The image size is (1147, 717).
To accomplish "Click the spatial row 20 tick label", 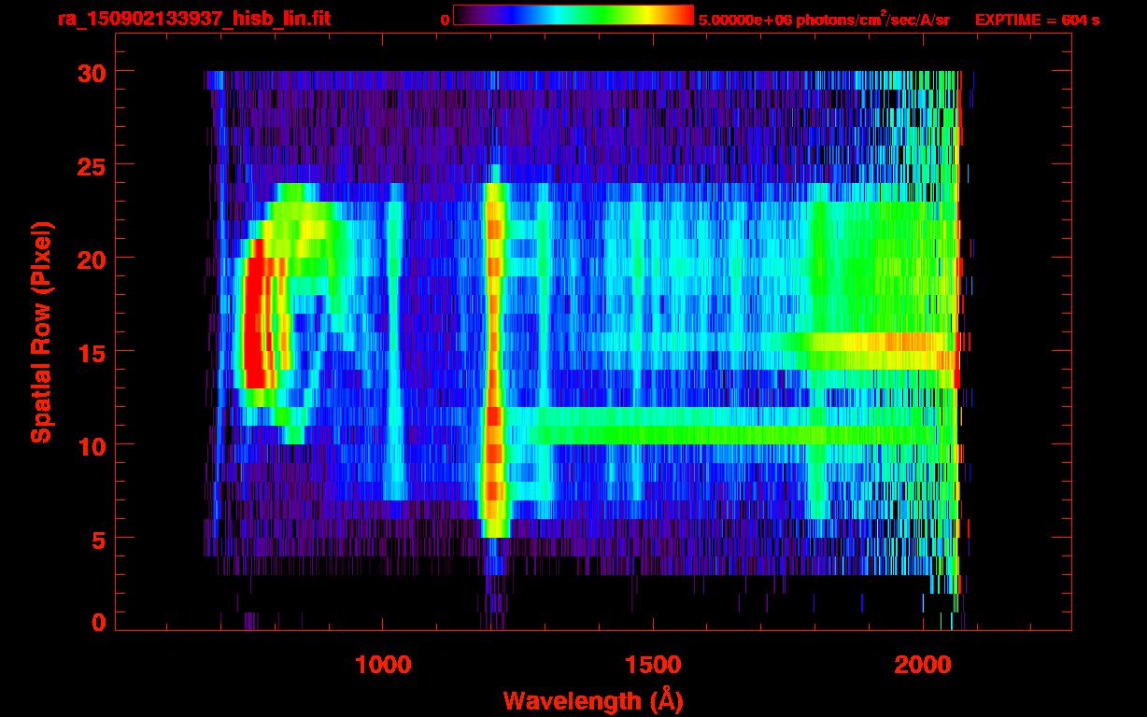I will point(92,259).
